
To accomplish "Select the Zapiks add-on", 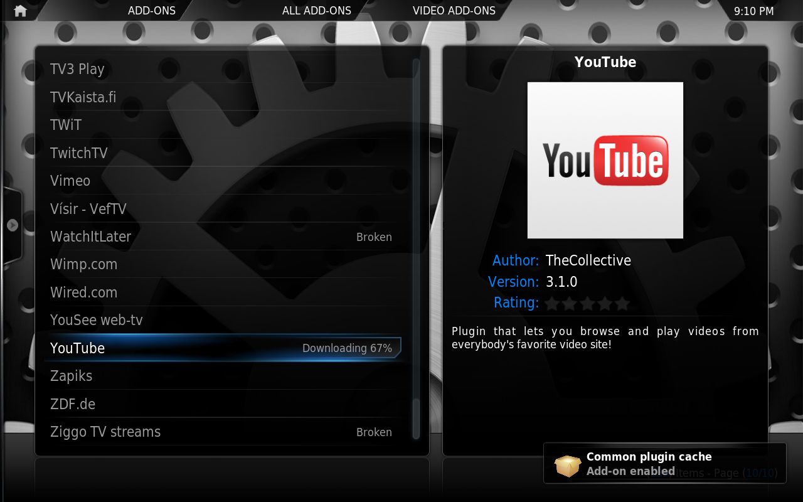I will click(x=223, y=376).
